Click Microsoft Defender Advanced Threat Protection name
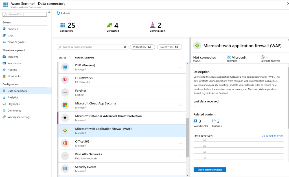The width and height of the screenshot is (289, 177). pyautogui.click(x=108, y=116)
